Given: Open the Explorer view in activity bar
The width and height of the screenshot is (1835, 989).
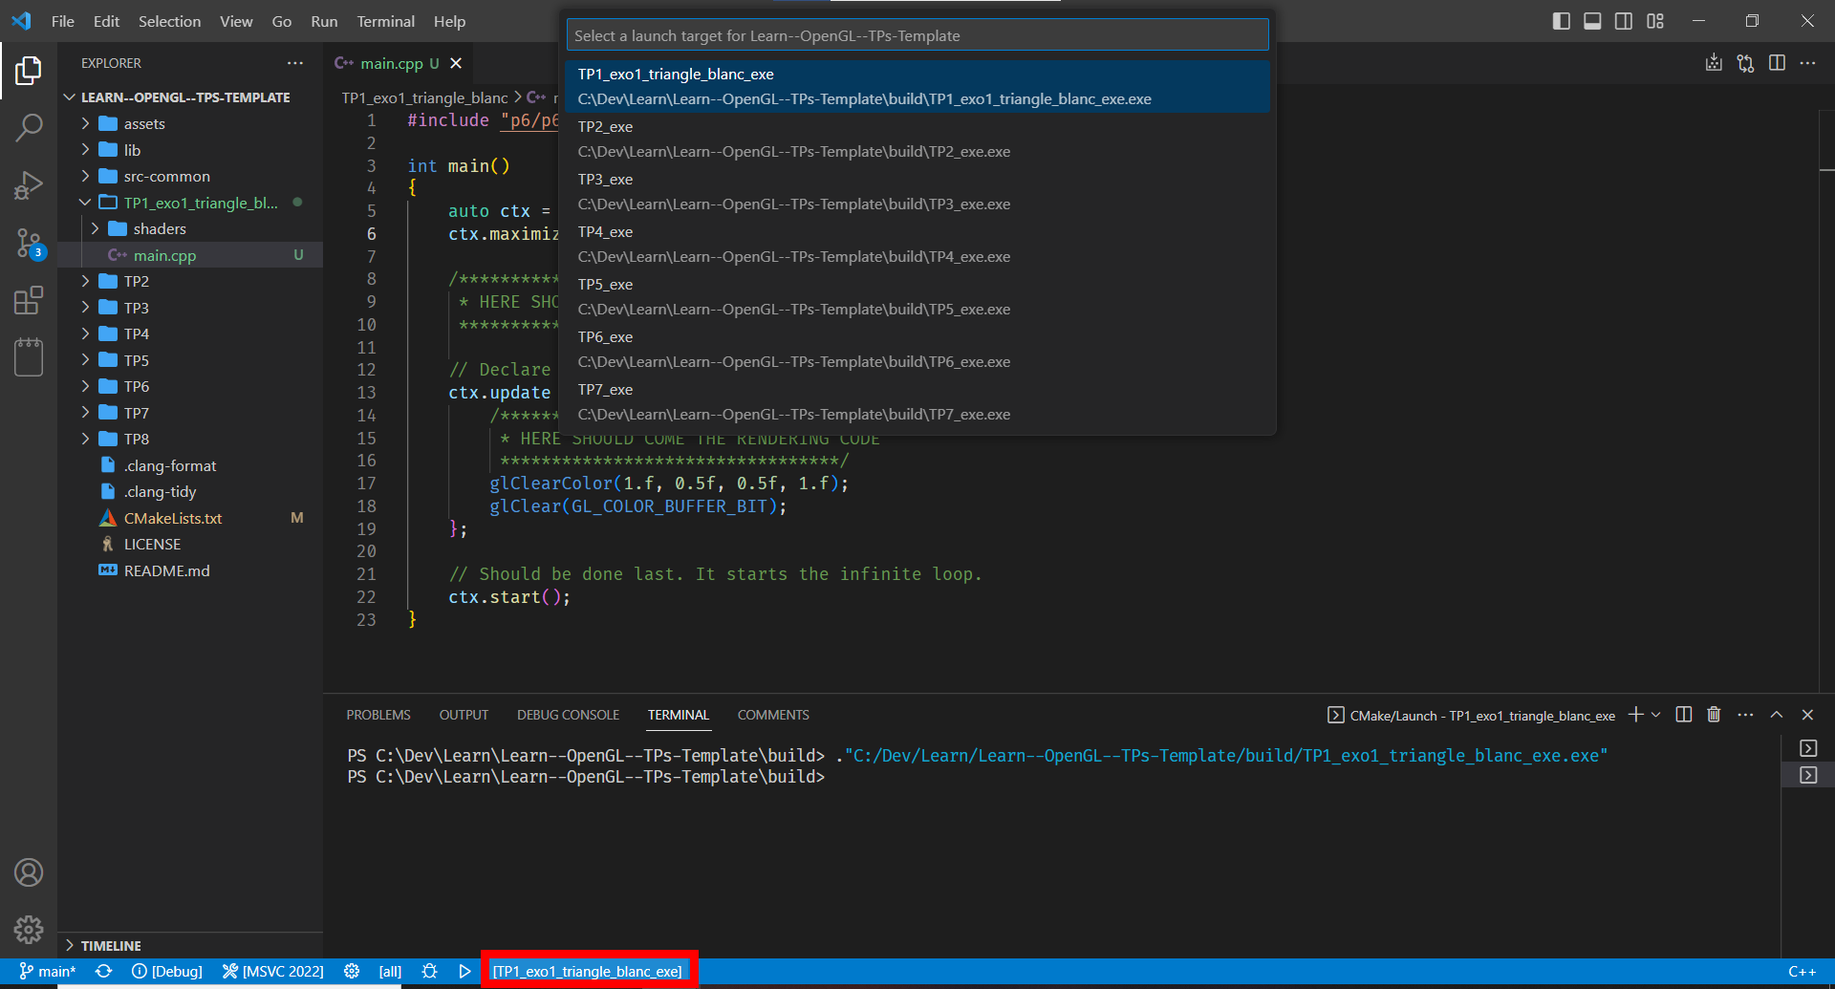Looking at the screenshot, I should [29, 70].
